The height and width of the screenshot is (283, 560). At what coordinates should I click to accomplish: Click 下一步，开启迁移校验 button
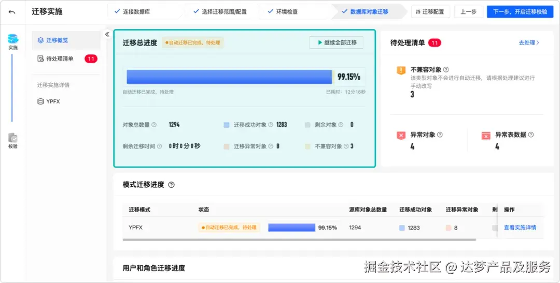point(520,12)
